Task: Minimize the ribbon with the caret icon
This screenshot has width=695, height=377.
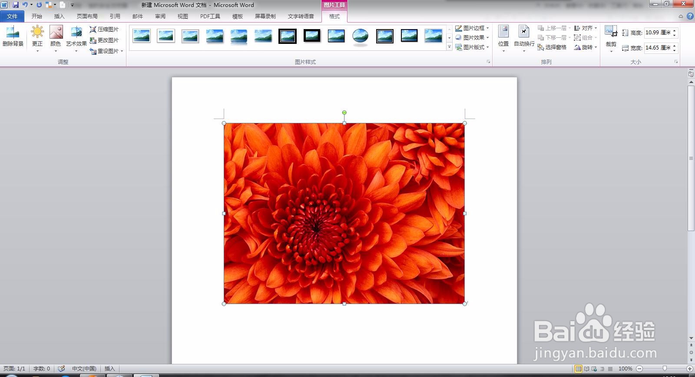Action: point(681,17)
